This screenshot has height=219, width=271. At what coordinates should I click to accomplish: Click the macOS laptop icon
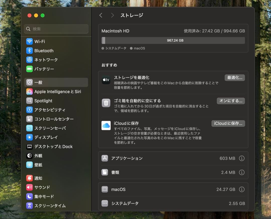105,189
